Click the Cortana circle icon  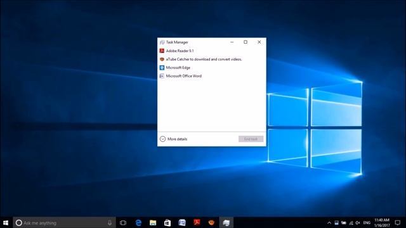coord(18,222)
